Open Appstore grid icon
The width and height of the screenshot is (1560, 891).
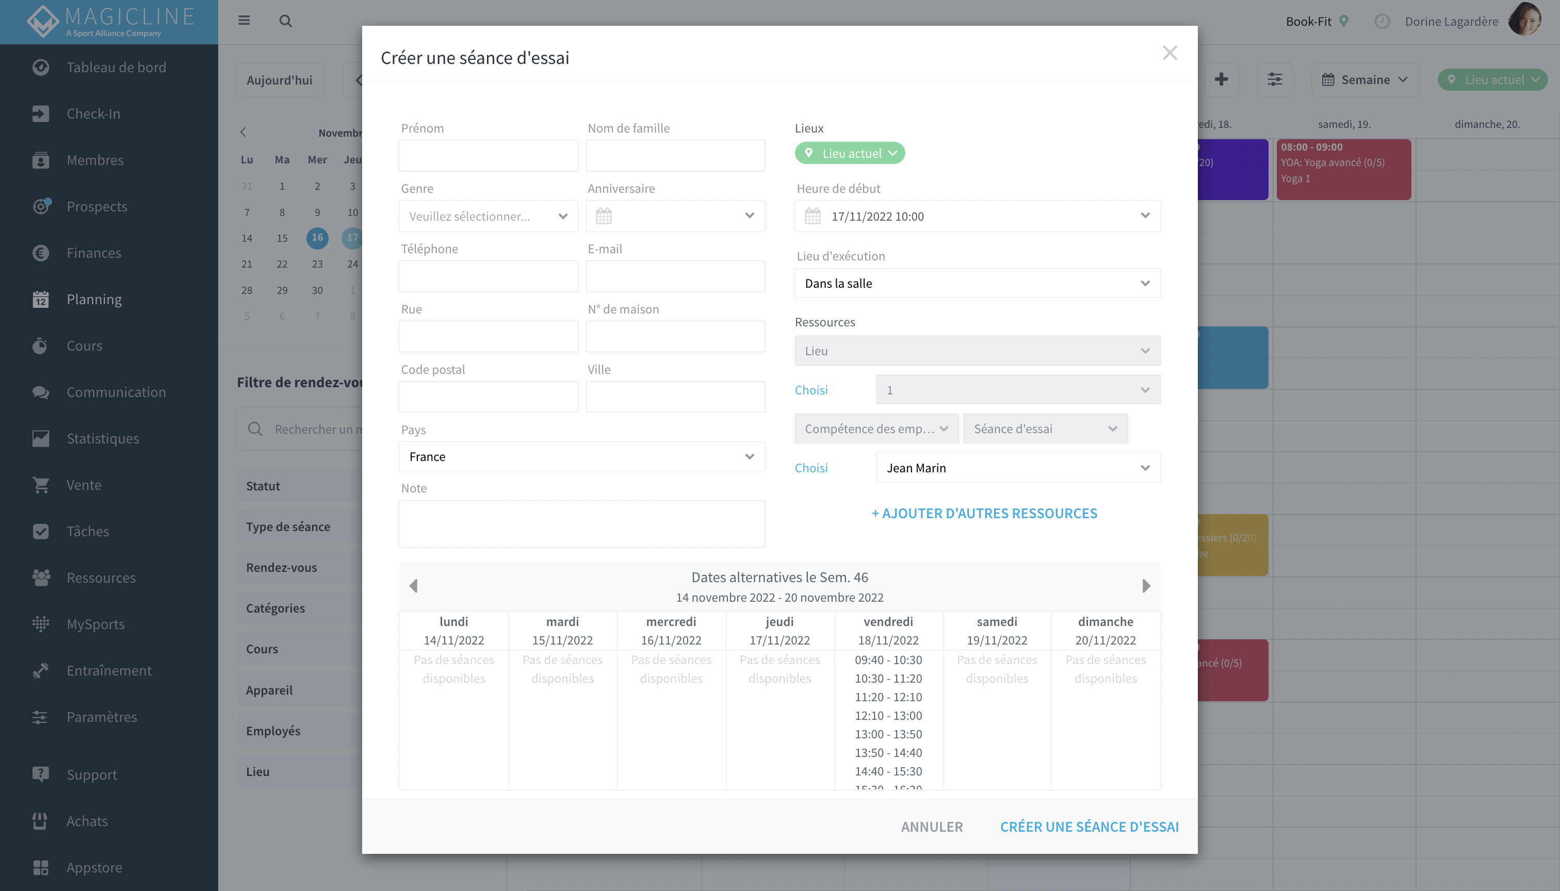(x=40, y=868)
